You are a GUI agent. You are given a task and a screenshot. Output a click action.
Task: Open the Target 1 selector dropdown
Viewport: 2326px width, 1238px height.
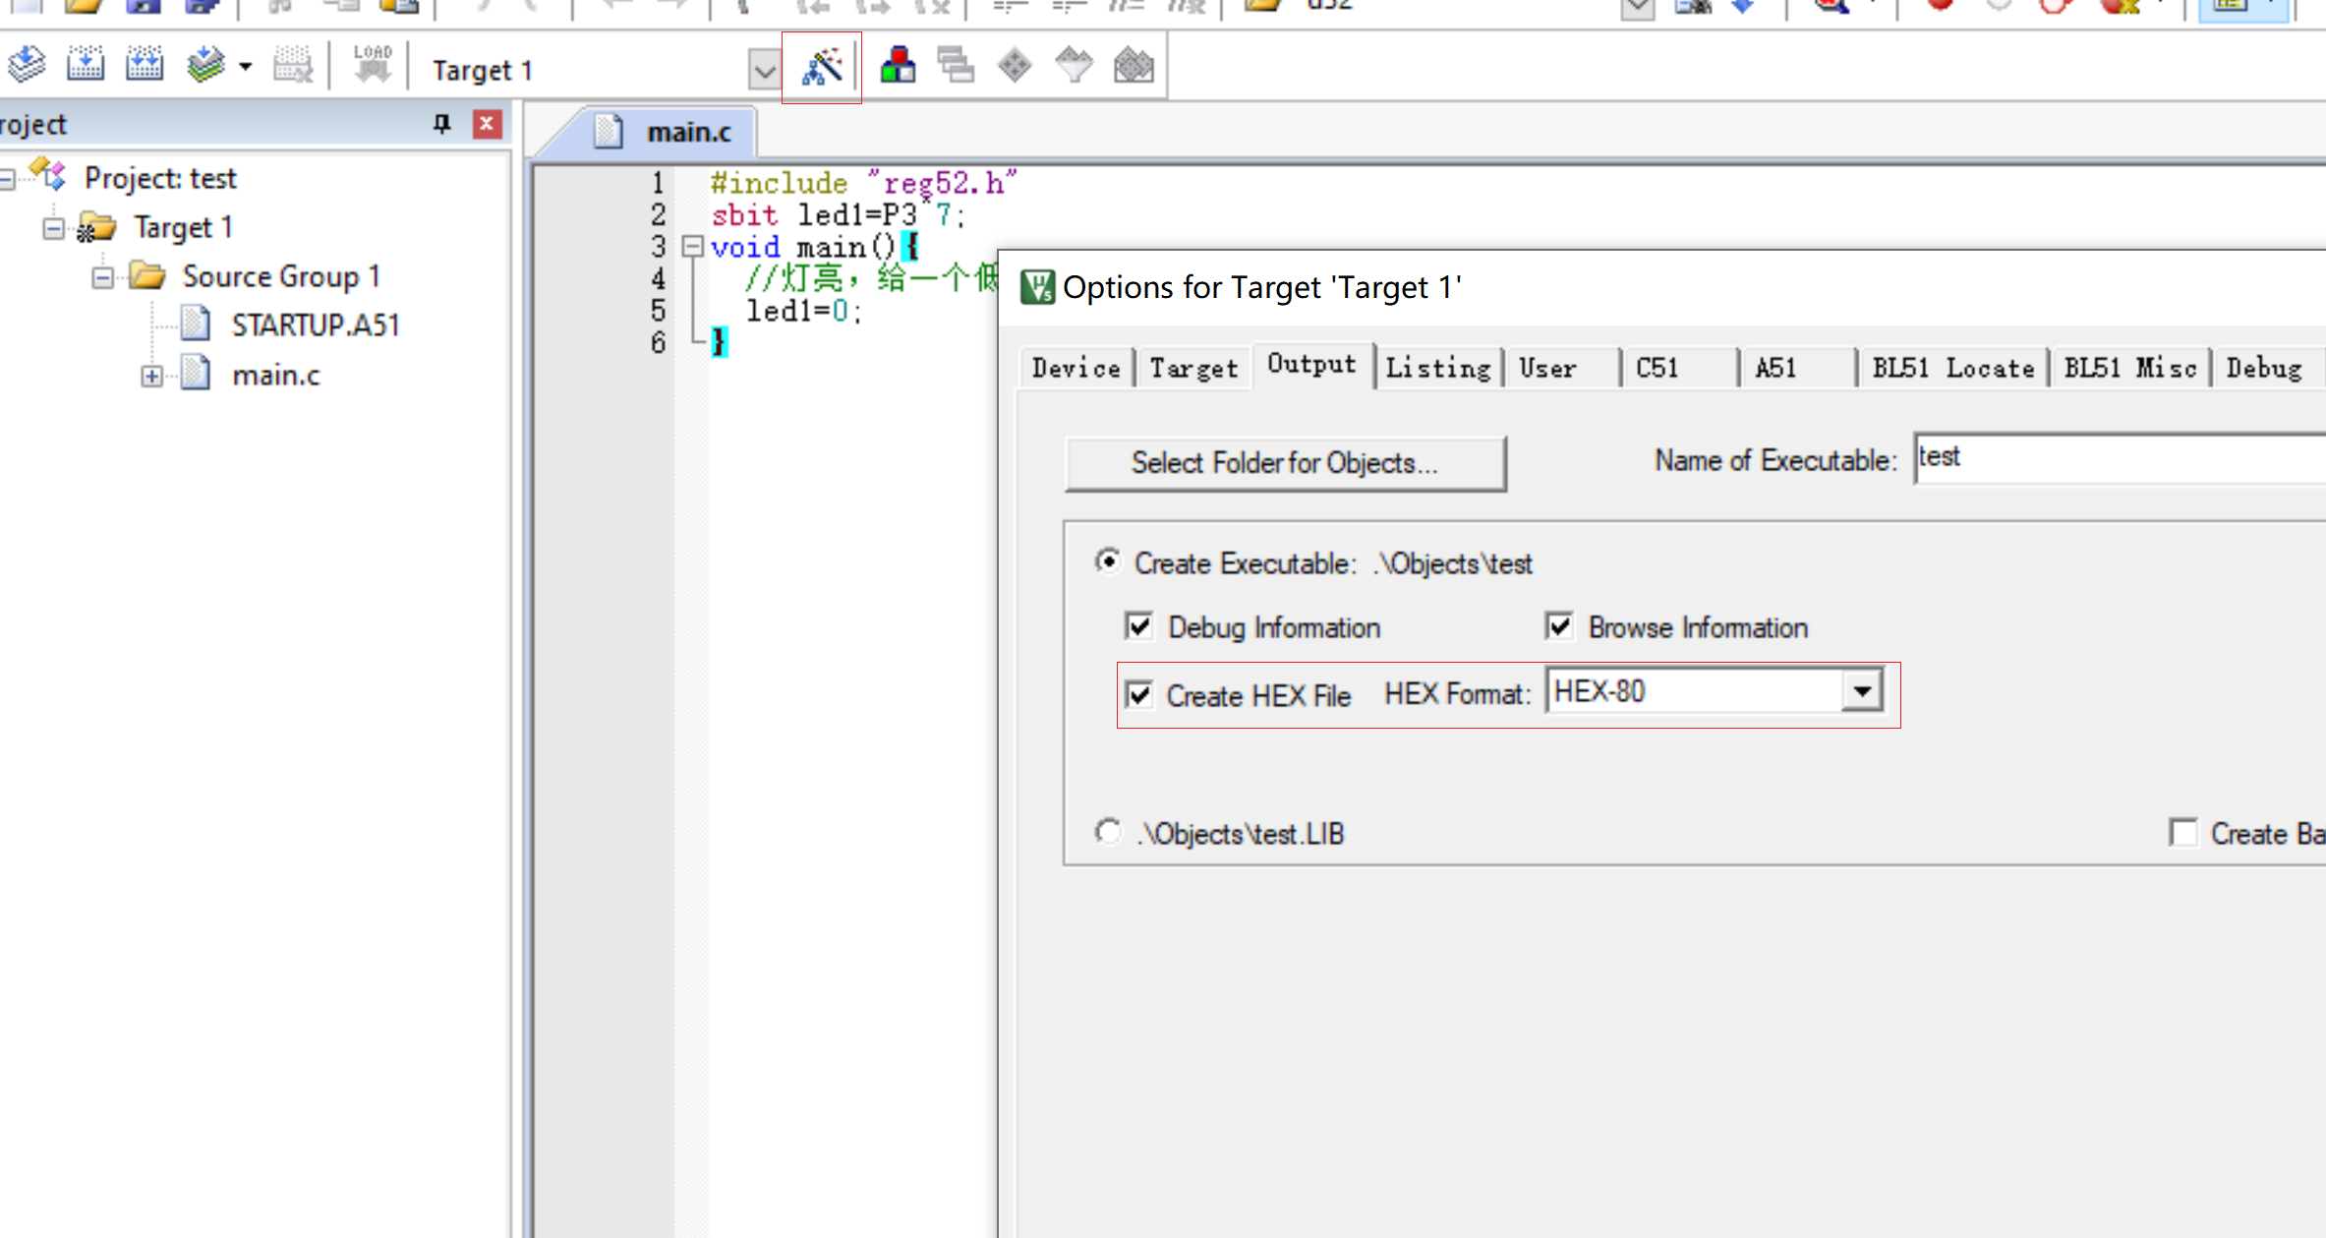764,70
